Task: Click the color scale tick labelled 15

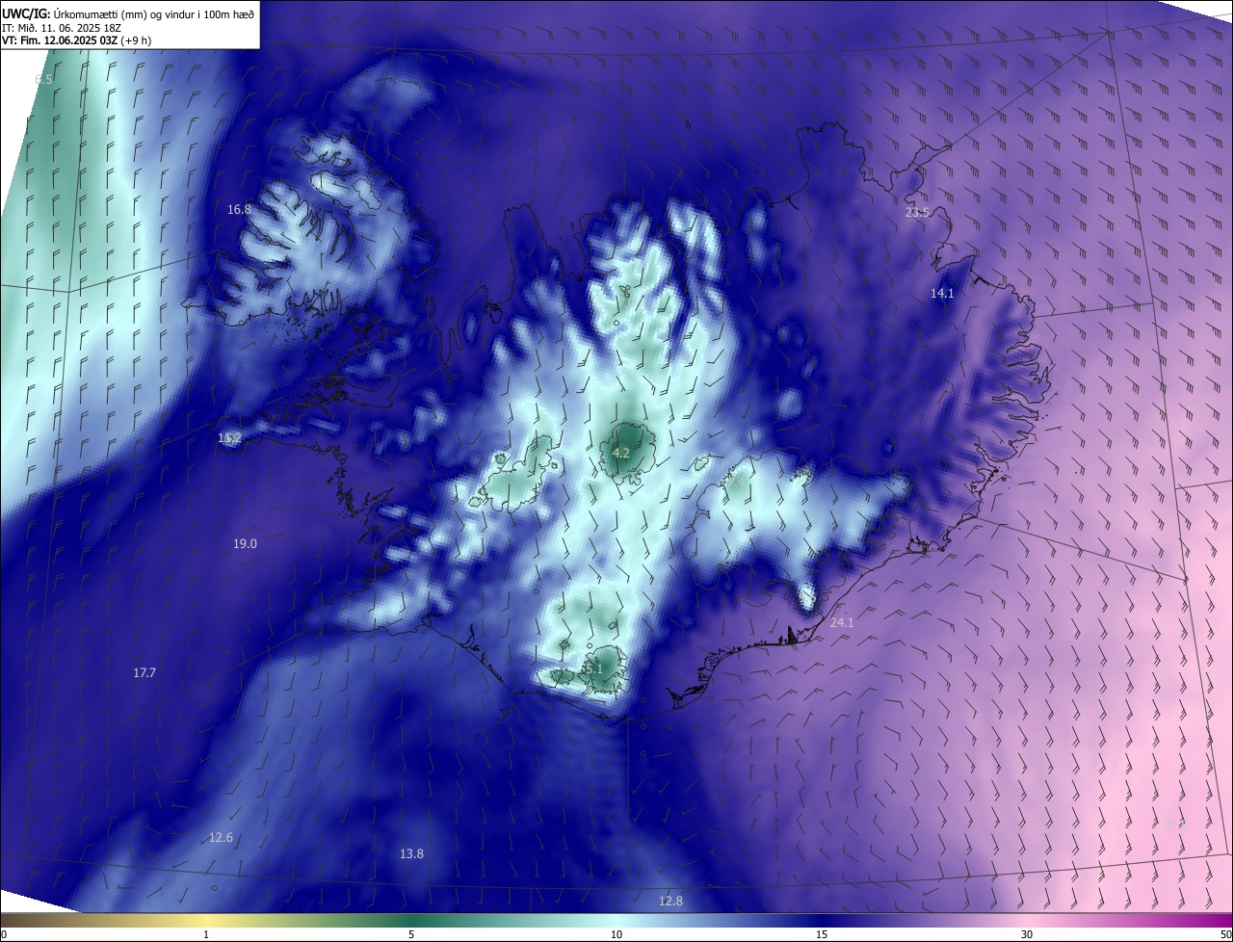Action: coord(822,934)
